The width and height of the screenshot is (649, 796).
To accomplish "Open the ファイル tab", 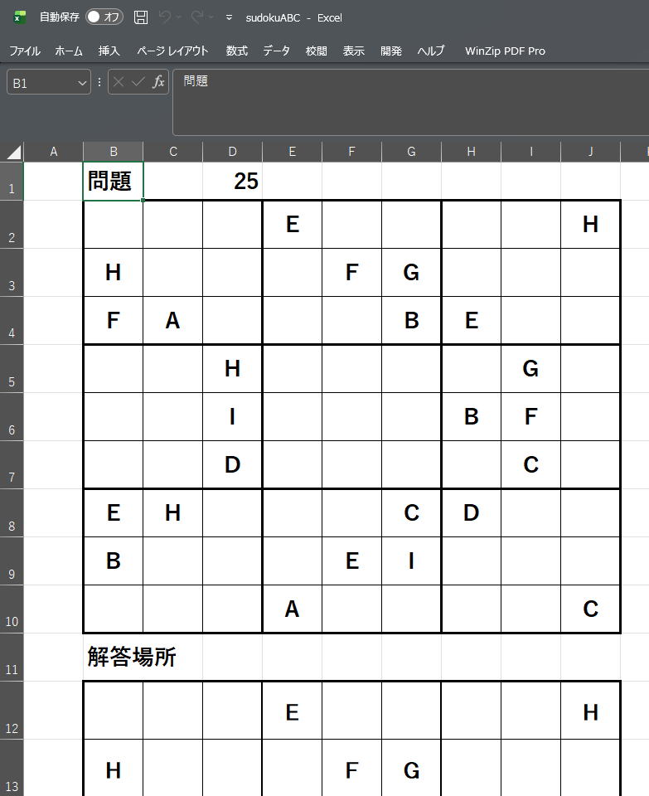I will (x=25, y=51).
